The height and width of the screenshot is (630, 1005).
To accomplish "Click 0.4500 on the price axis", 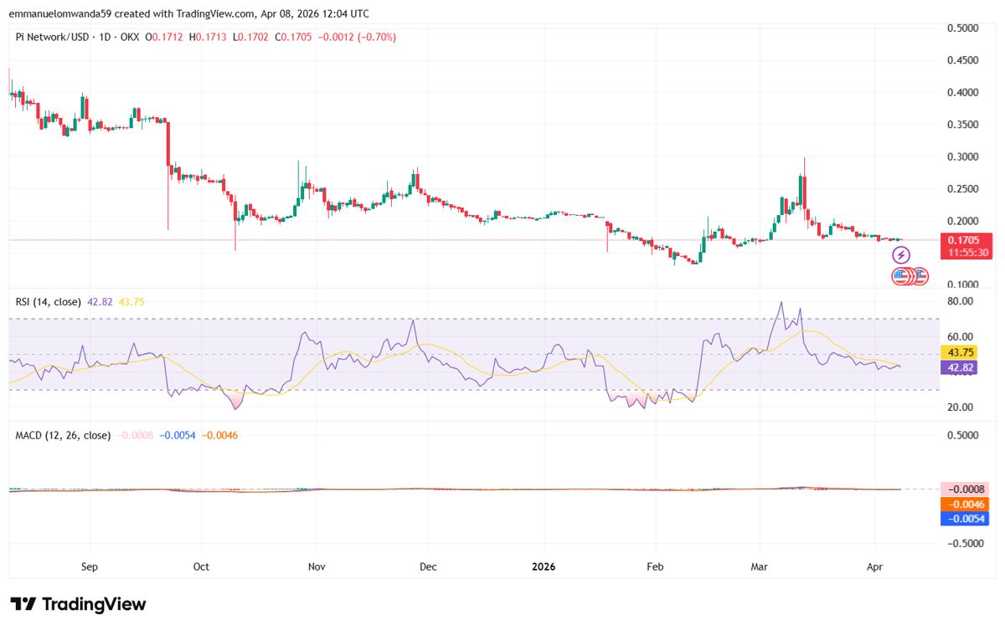I will [x=962, y=60].
